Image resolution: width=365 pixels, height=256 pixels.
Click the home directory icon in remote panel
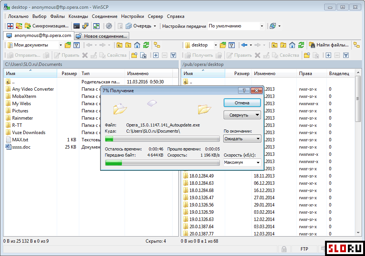(292, 45)
